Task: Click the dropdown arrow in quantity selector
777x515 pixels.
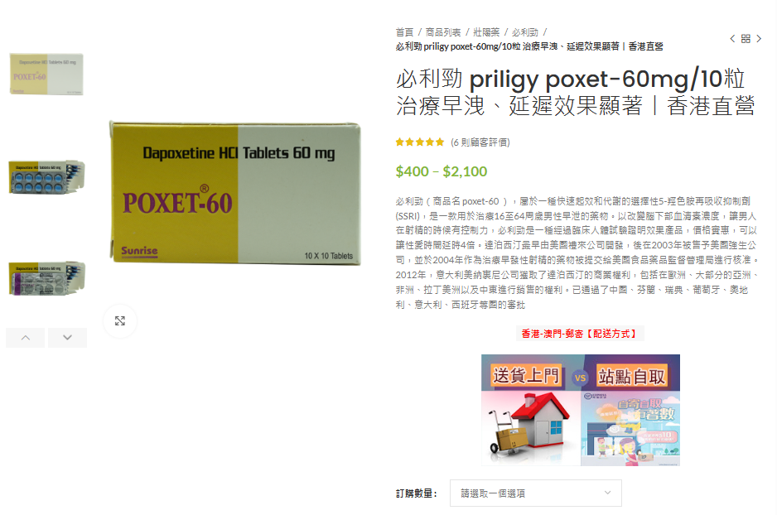Action: 607,493
